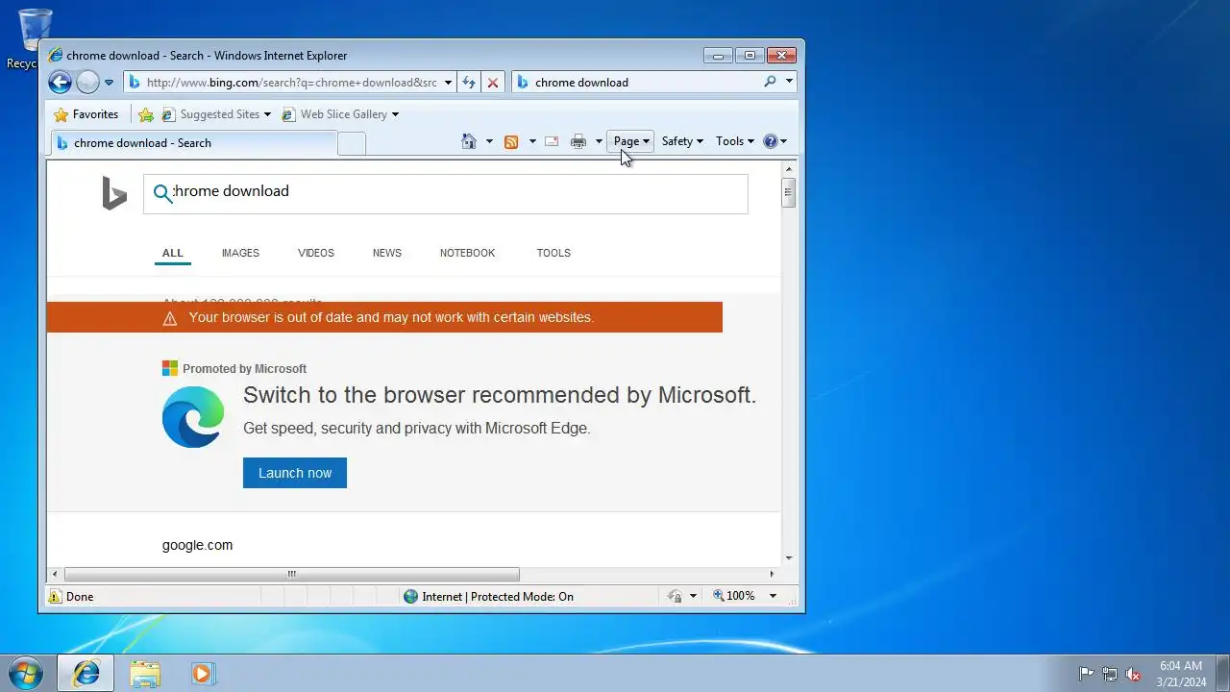Click the Refresh page icon
Image resolution: width=1230 pixels, height=692 pixels.
(x=469, y=83)
